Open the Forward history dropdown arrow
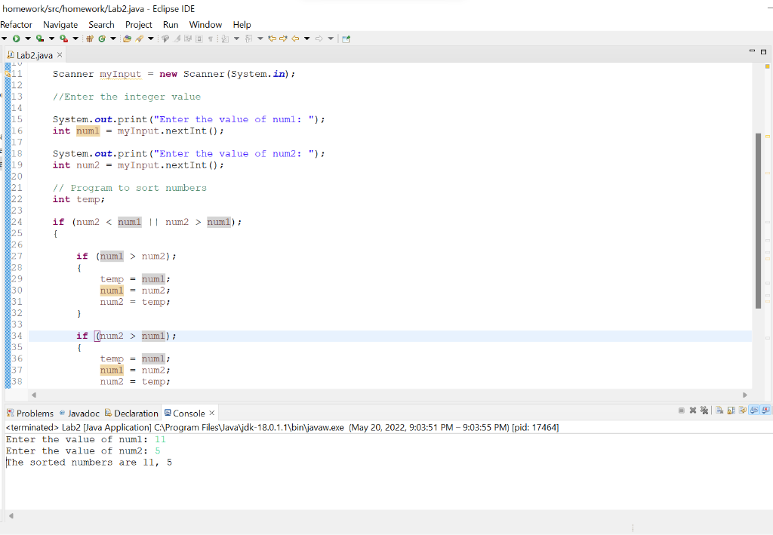The width and height of the screenshot is (773, 535). point(331,38)
